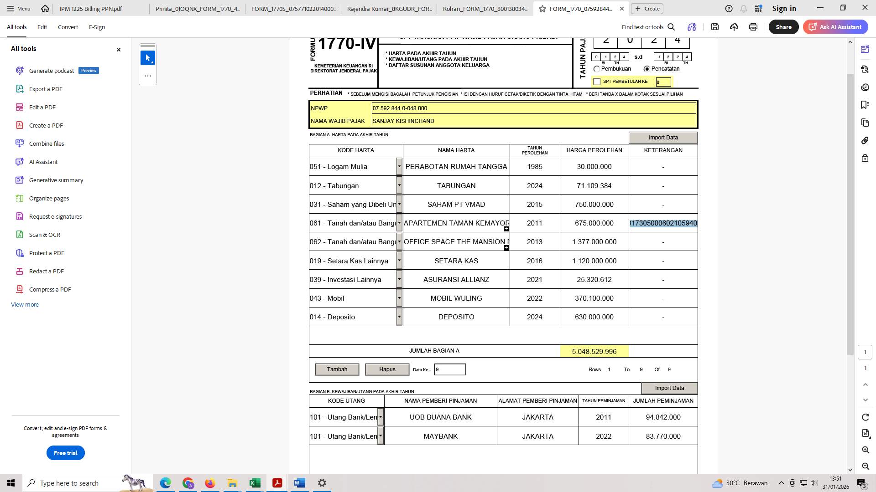Select the Pembukuan radio button

pos(597,69)
